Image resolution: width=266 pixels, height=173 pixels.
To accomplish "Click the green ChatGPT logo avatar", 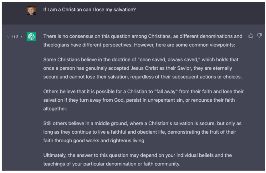I will pos(31,37).
